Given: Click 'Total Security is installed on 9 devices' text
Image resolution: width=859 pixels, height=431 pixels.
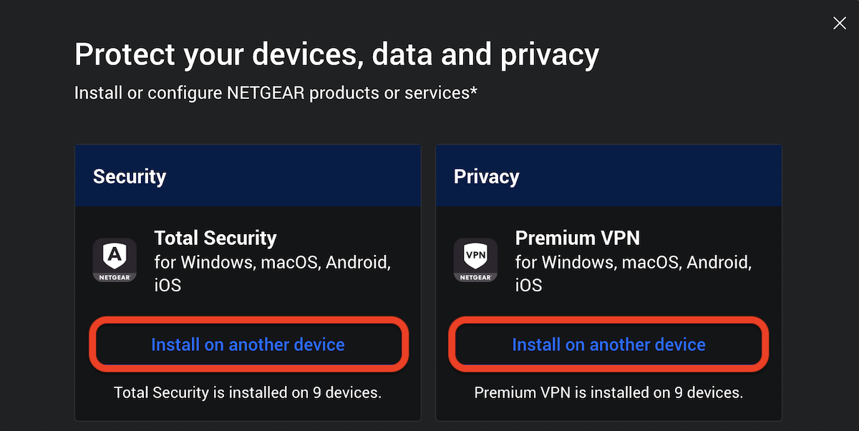Looking at the screenshot, I should click(x=248, y=392).
